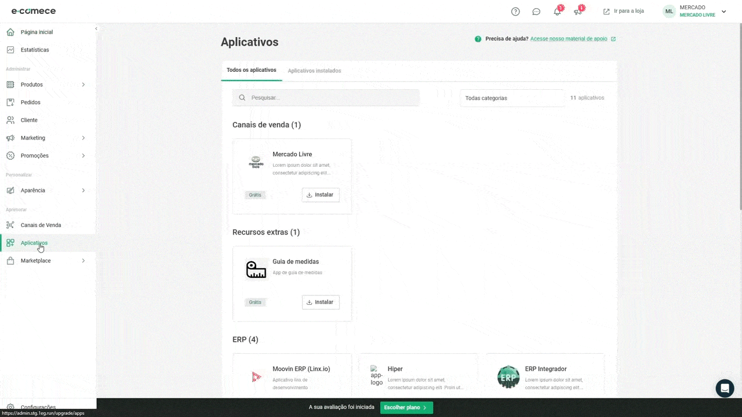Open the Acesse nosso material de apoio link
The width and height of the screenshot is (742, 417).
point(569,39)
